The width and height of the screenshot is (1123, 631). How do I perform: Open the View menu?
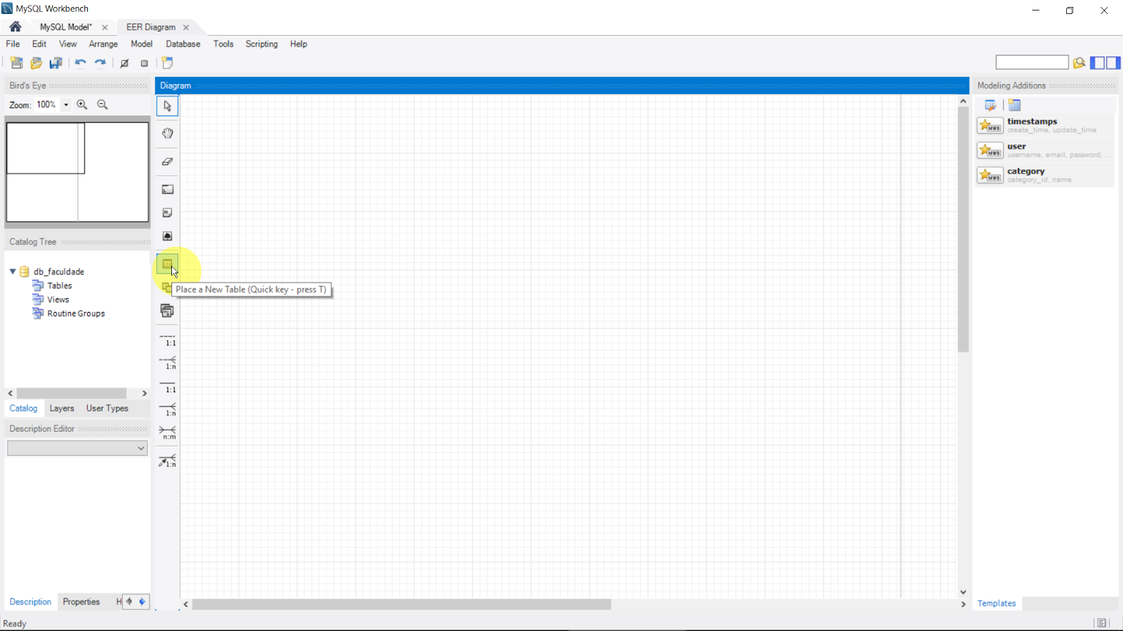pyautogui.click(x=68, y=43)
